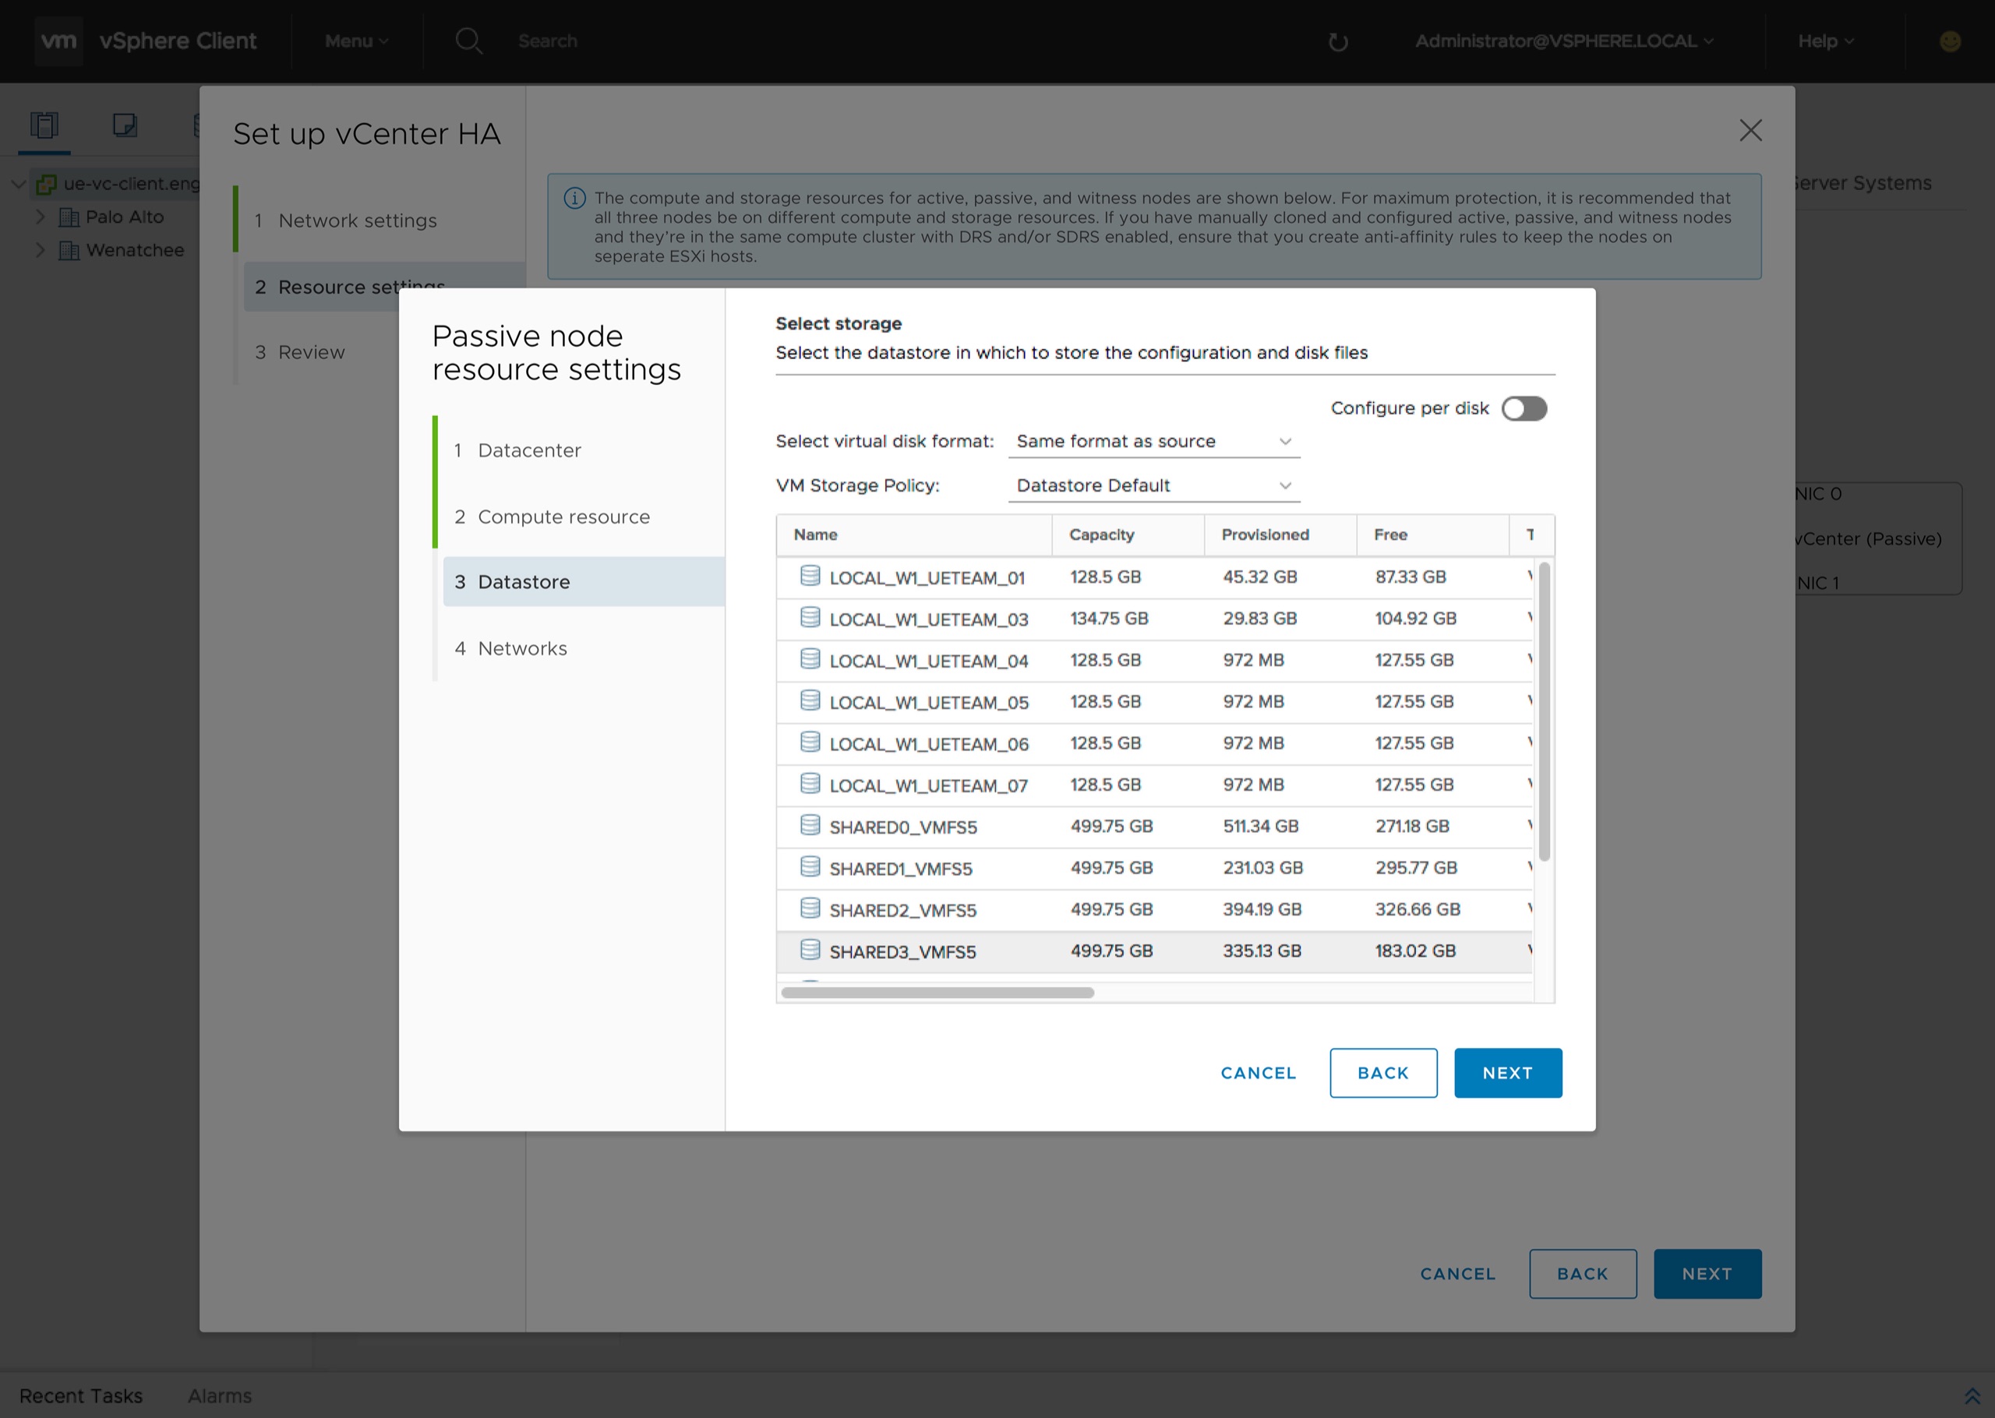Screen dimensions: 1995x1418
Task: Click the LOCAL_W1_UETEAM_04 datastore icon
Action: (810, 659)
